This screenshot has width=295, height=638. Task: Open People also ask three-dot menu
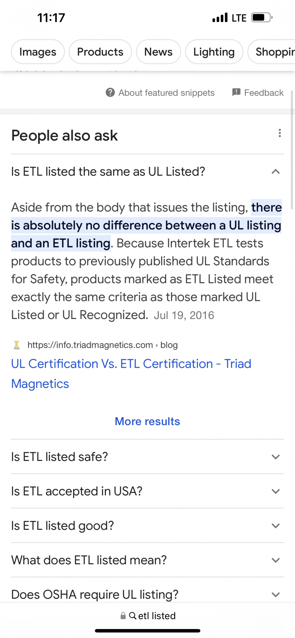click(x=280, y=133)
